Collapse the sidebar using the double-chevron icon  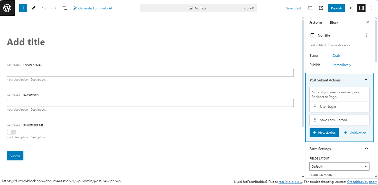tap(351, 8)
